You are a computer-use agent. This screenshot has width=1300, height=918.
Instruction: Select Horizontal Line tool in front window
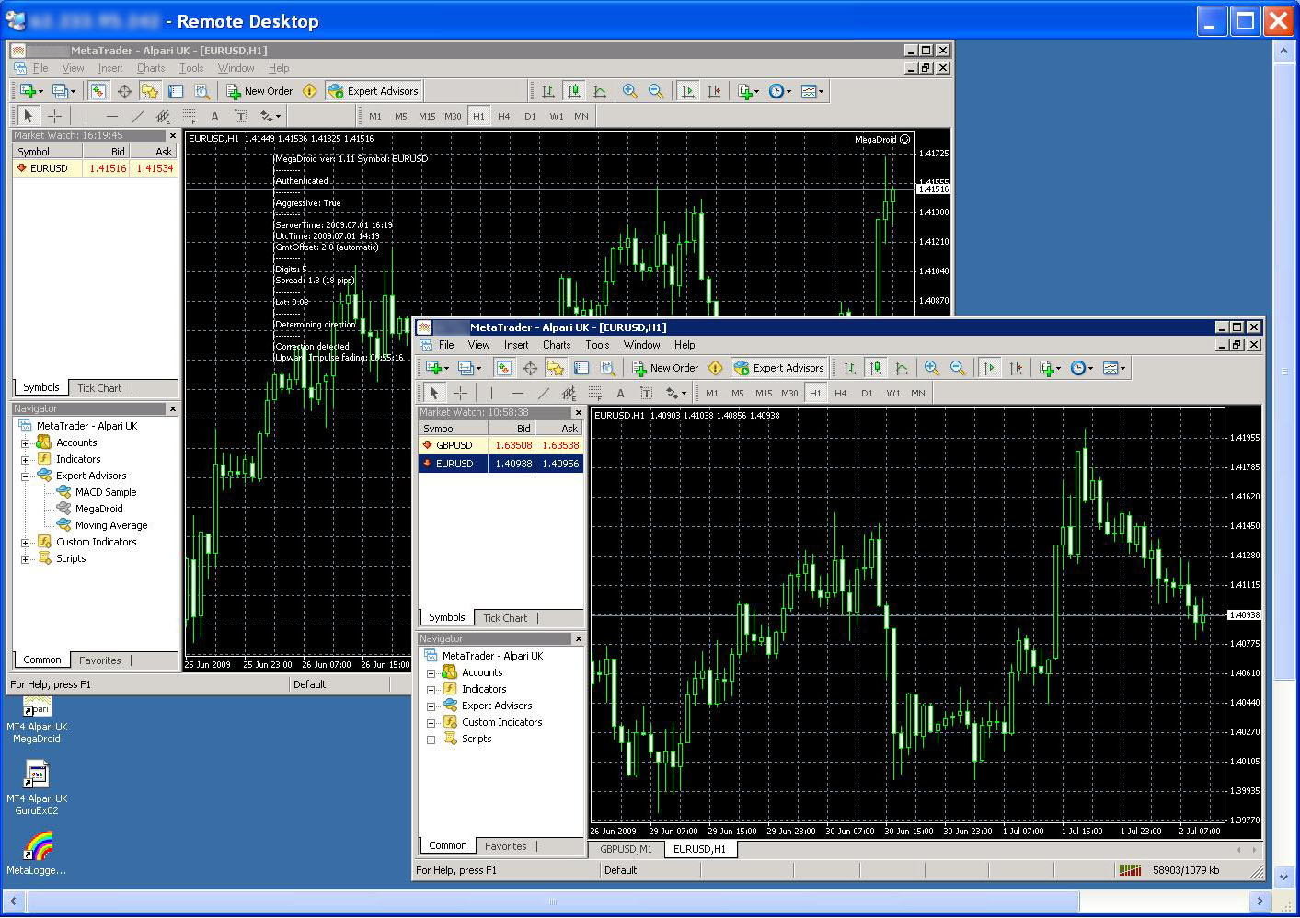tap(517, 393)
